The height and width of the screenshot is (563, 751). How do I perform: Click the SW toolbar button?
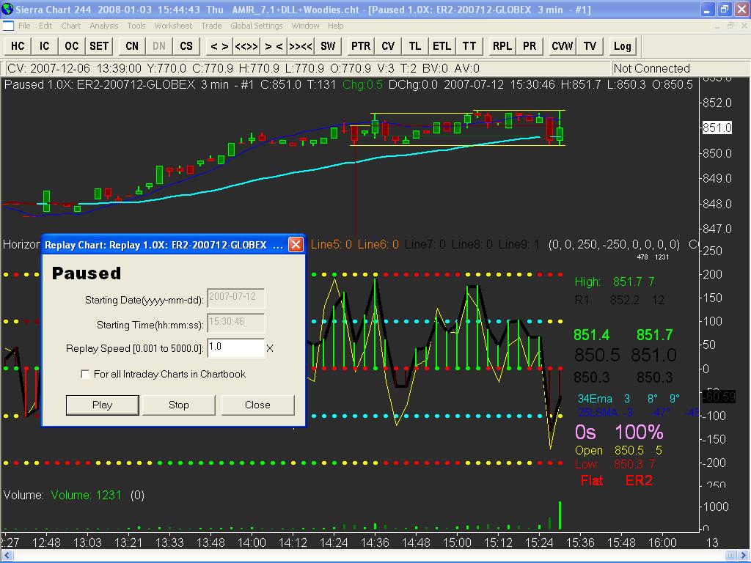click(x=328, y=46)
